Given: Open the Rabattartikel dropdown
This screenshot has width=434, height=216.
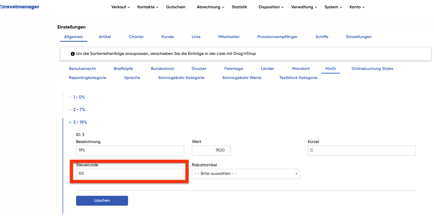Looking at the screenshot, I should [x=246, y=174].
